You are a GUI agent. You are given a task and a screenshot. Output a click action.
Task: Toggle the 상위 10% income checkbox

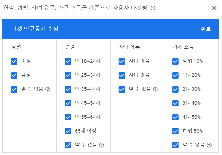(176, 61)
